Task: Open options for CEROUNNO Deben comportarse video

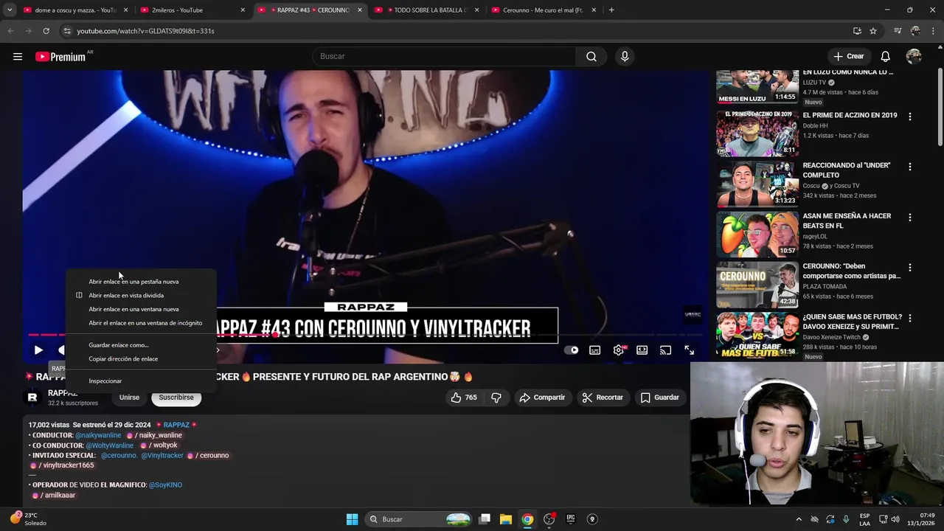Action: [910, 268]
